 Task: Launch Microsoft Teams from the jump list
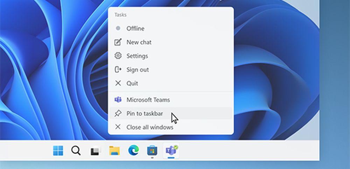coord(148,100)
